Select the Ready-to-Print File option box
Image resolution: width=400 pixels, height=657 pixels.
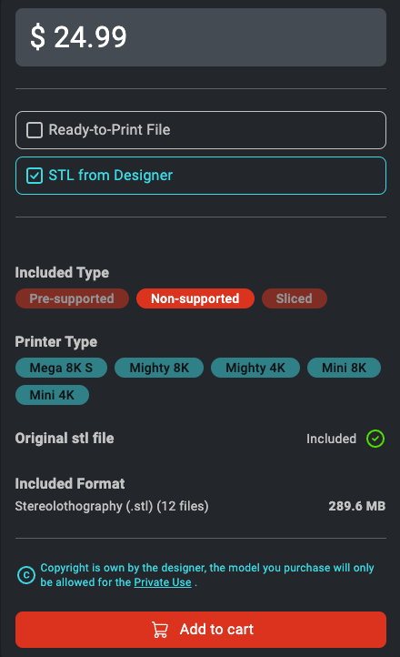pyautogui.click(x=200, y=130)
